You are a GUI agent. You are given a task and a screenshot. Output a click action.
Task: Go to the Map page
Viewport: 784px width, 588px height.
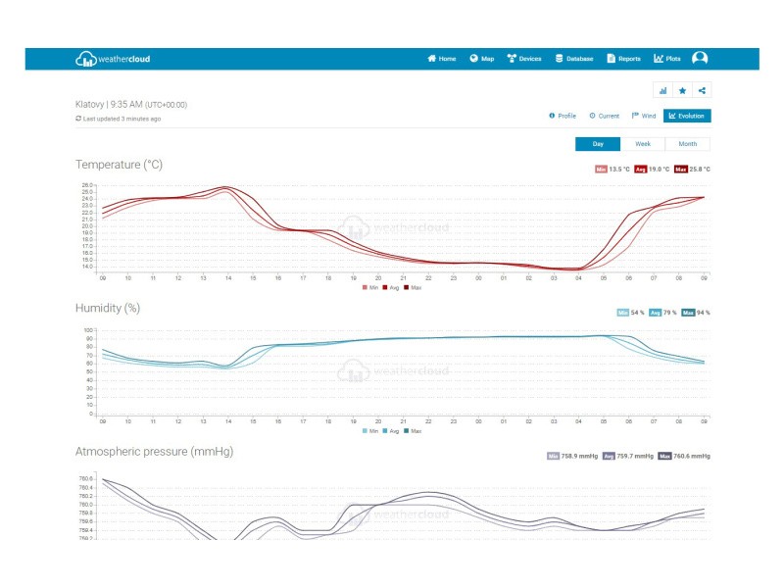tap(481, 59)
